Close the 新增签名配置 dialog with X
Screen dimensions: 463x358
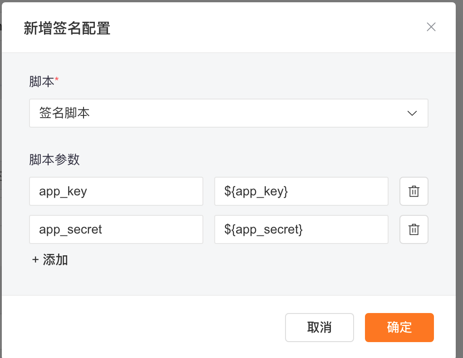tap(431, 27)
